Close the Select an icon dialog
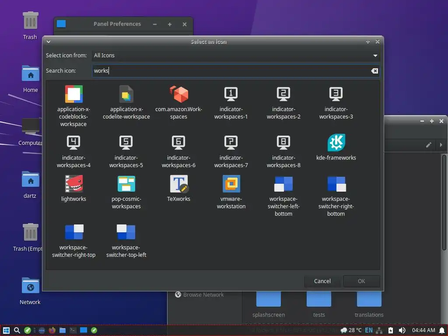The height and width of the screenshot is (336, 448). tap(378, 42)
